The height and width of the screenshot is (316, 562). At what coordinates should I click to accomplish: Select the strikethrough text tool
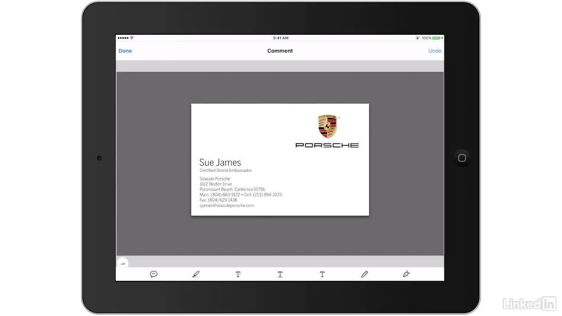238,274
